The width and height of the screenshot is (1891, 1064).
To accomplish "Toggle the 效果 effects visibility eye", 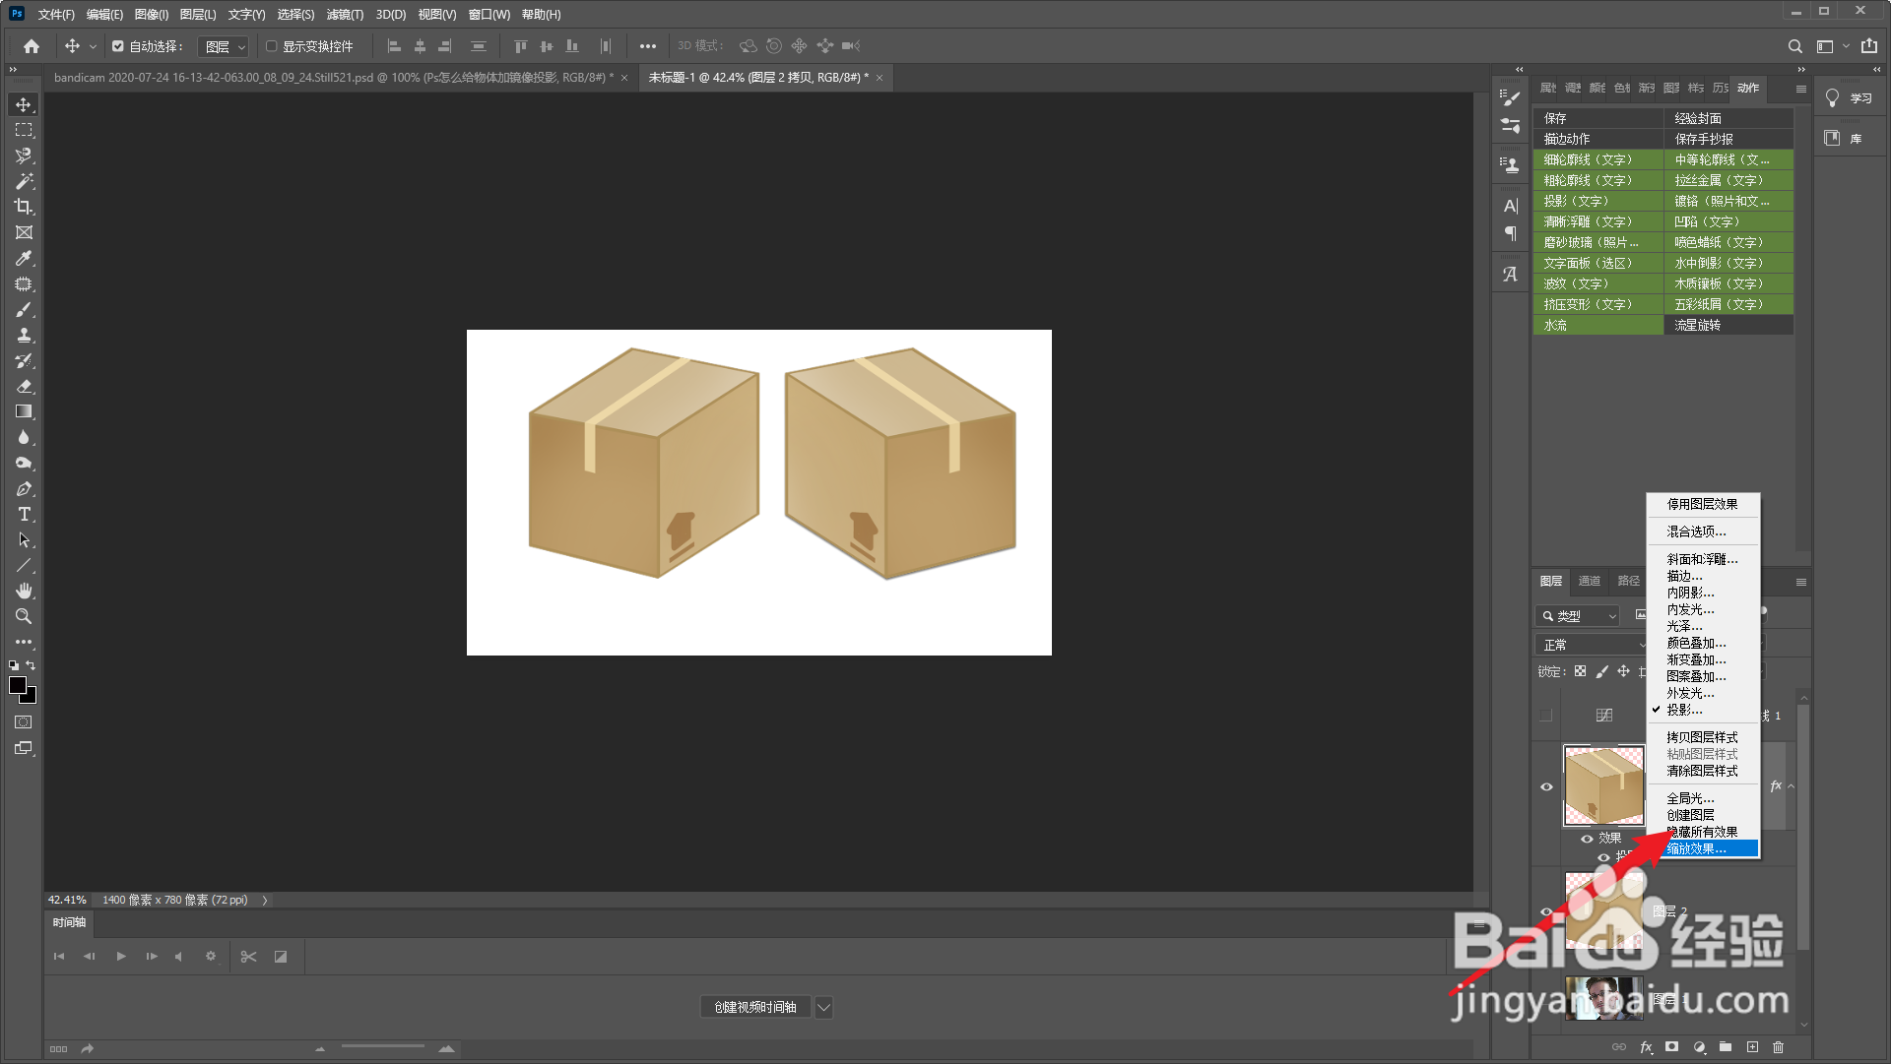I will (x=1587, y=839).
